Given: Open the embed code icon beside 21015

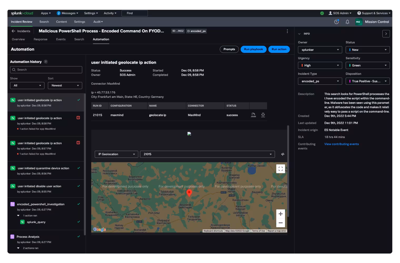Looking at the screenshot, I should tap(283, 154).
